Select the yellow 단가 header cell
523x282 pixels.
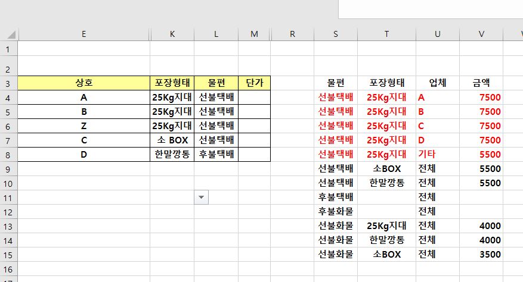254,83
